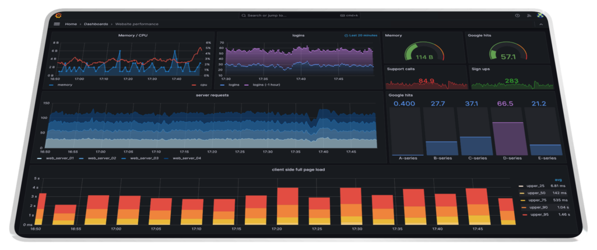Open the help question-mark icon
Viewport: 597px width, 250px height.
tap(517, 16)
